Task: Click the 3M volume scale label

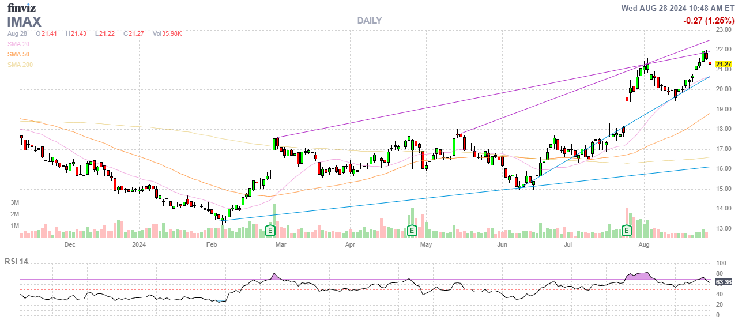Action: [x=15, y=203]
